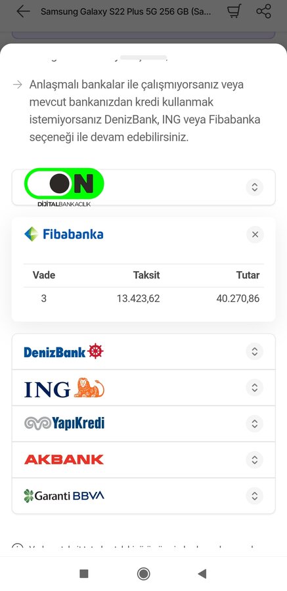Tap the ON Dijital Bankacılık logo
Viewport: 287px width, 591px height.
[x=64, y=187]
